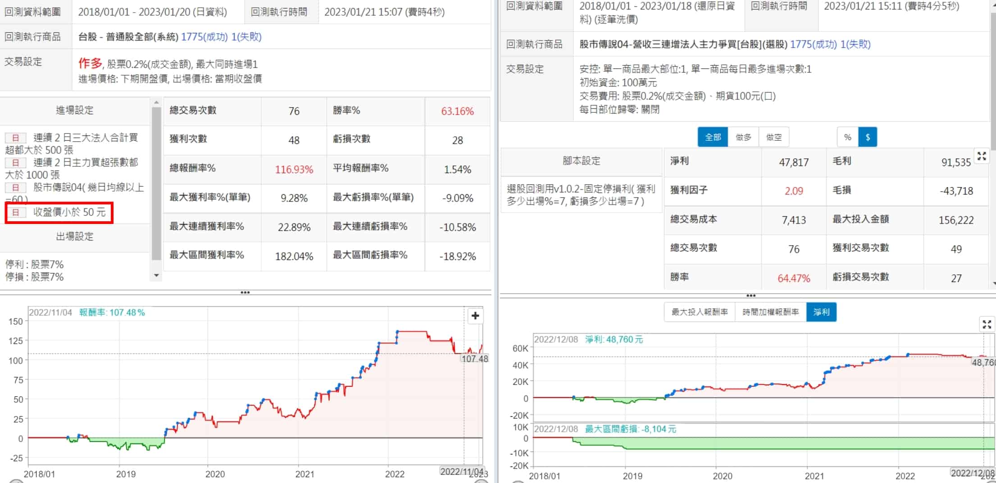Screen dimensions: 996x483
Task: Expand the statistics table to fullscreen
Action: [981, 156]
